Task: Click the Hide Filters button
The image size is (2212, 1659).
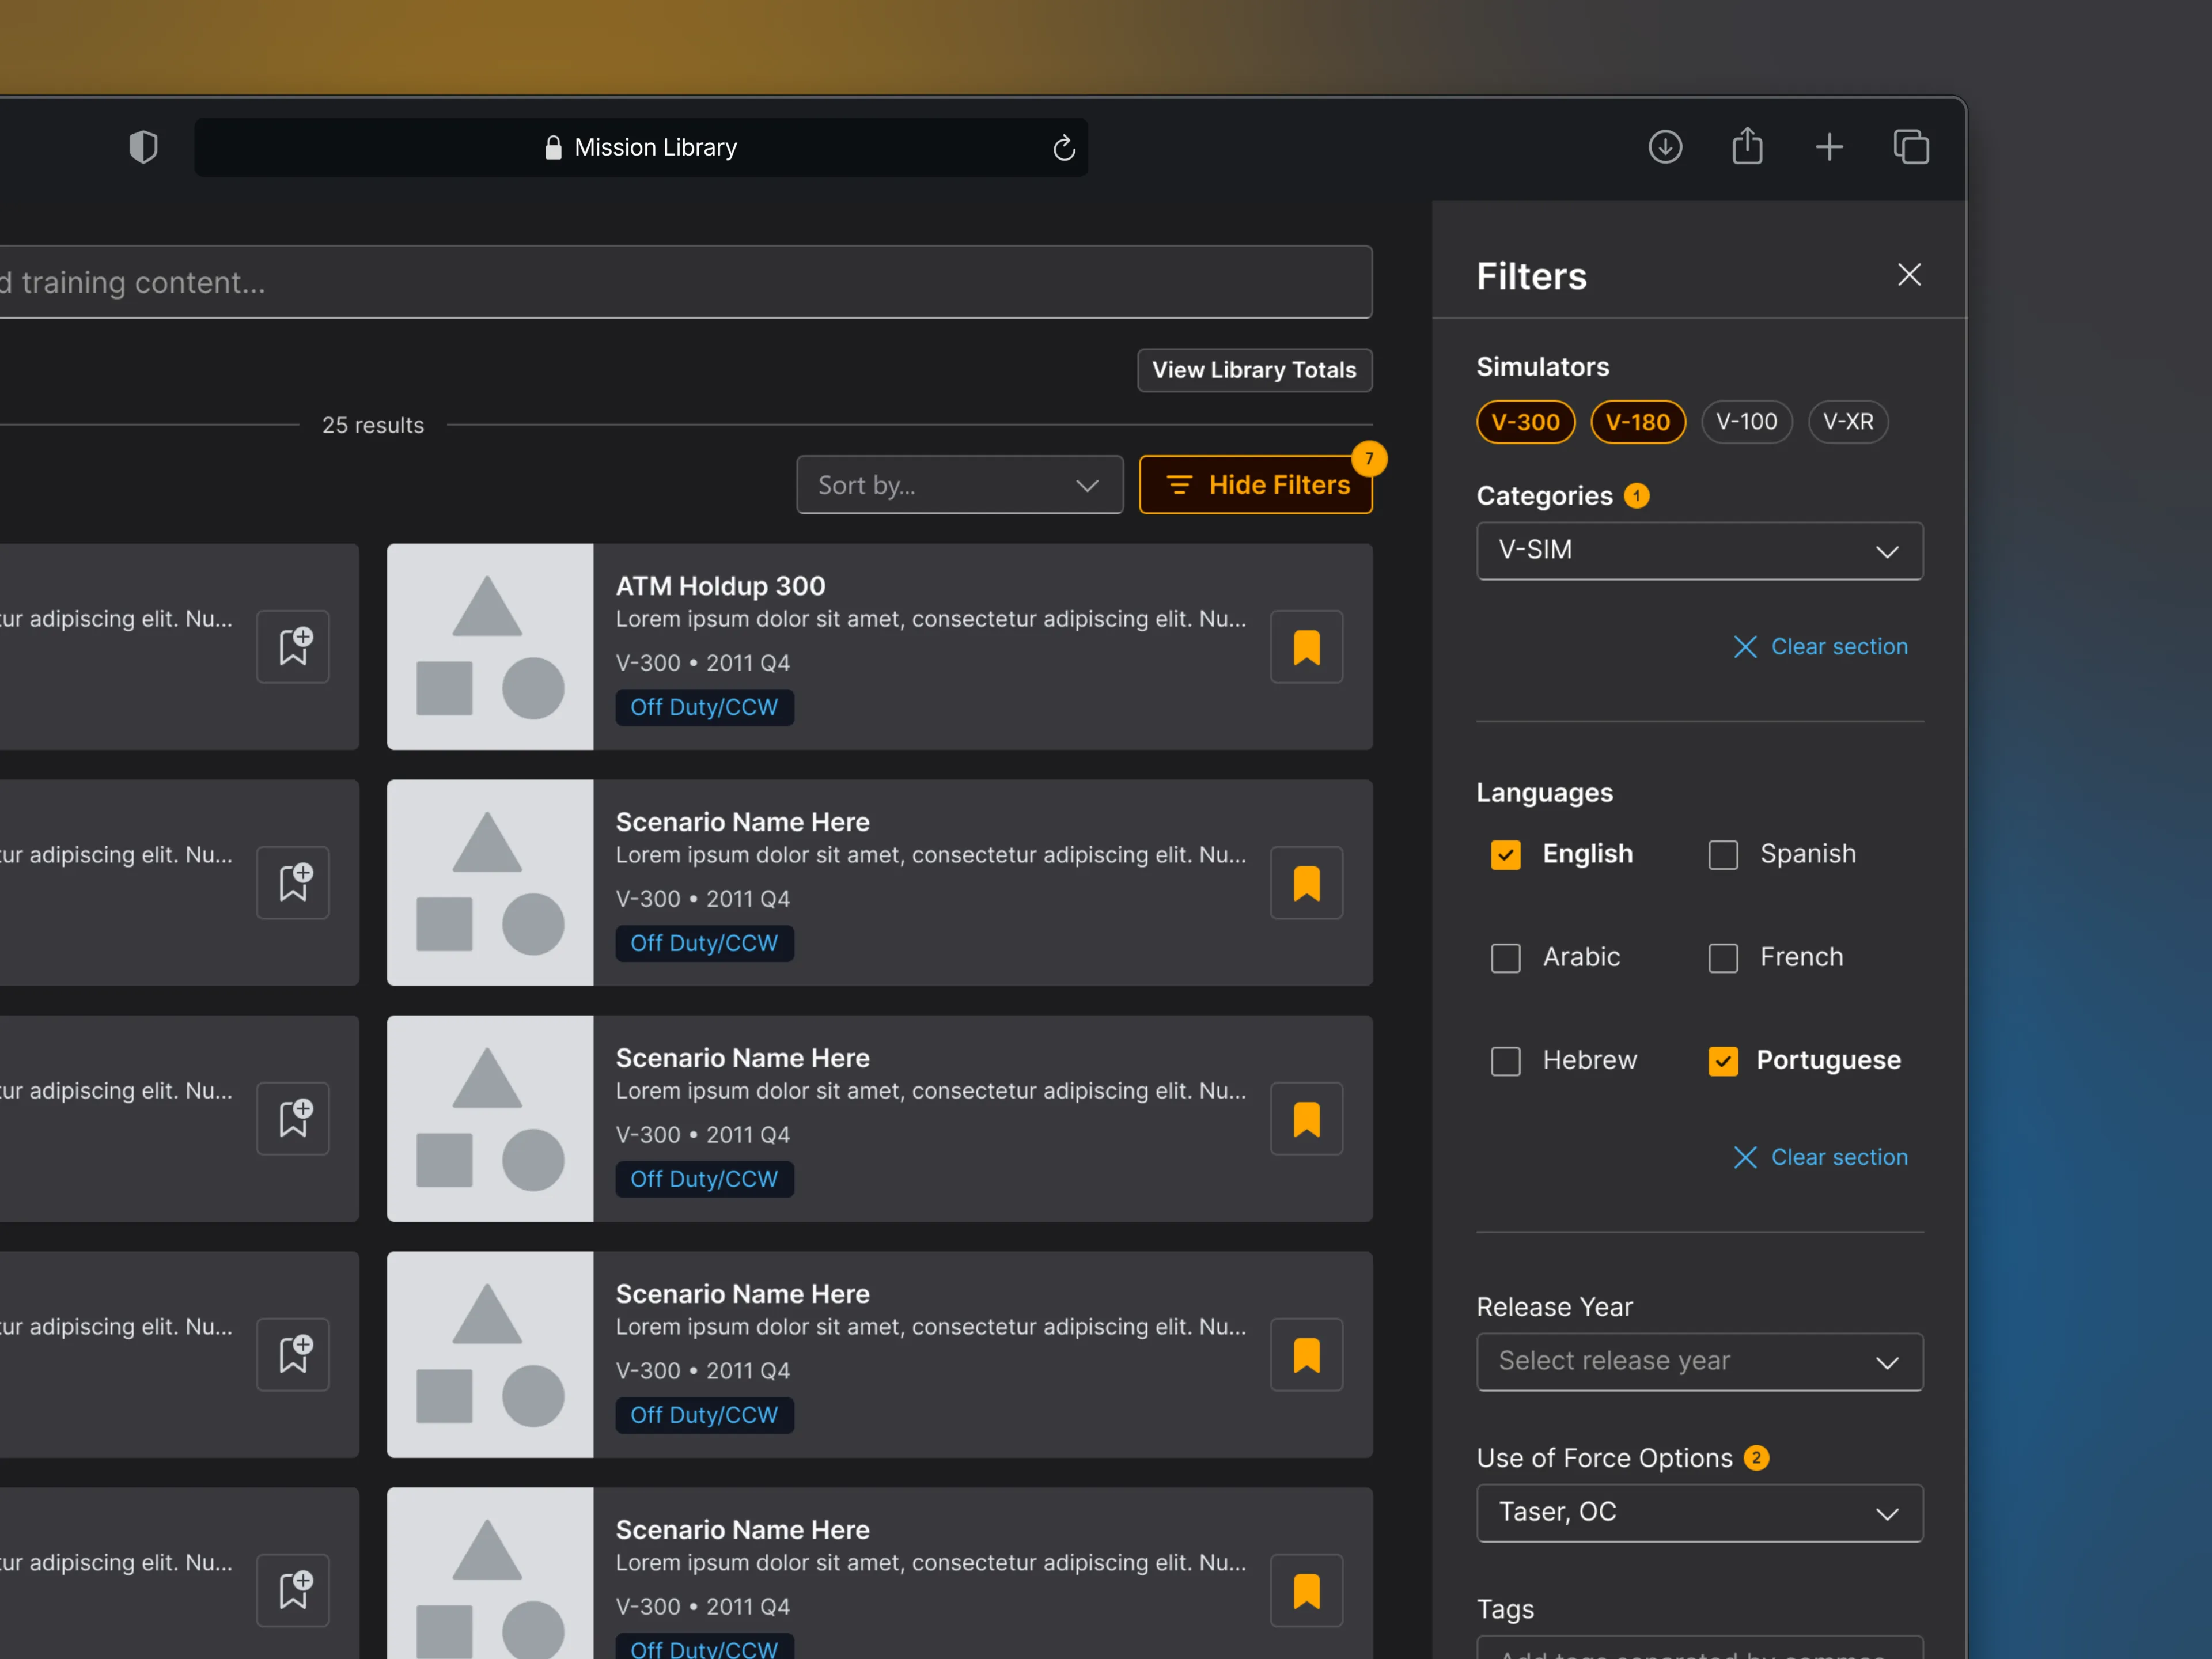Action: [1256, 485]
